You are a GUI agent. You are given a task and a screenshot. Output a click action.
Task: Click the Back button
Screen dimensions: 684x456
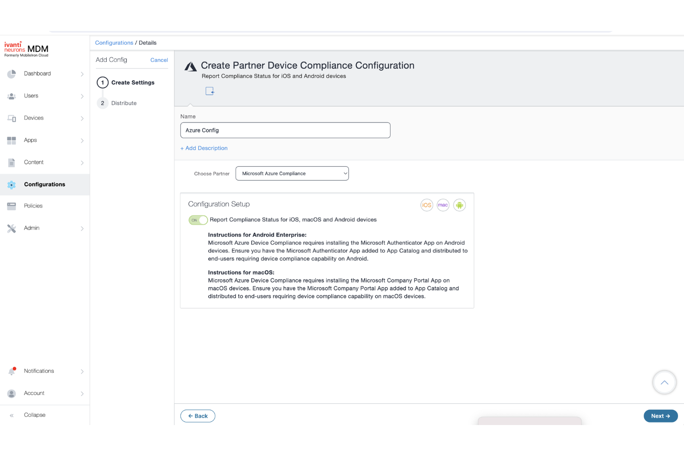(x=198, y=416)
